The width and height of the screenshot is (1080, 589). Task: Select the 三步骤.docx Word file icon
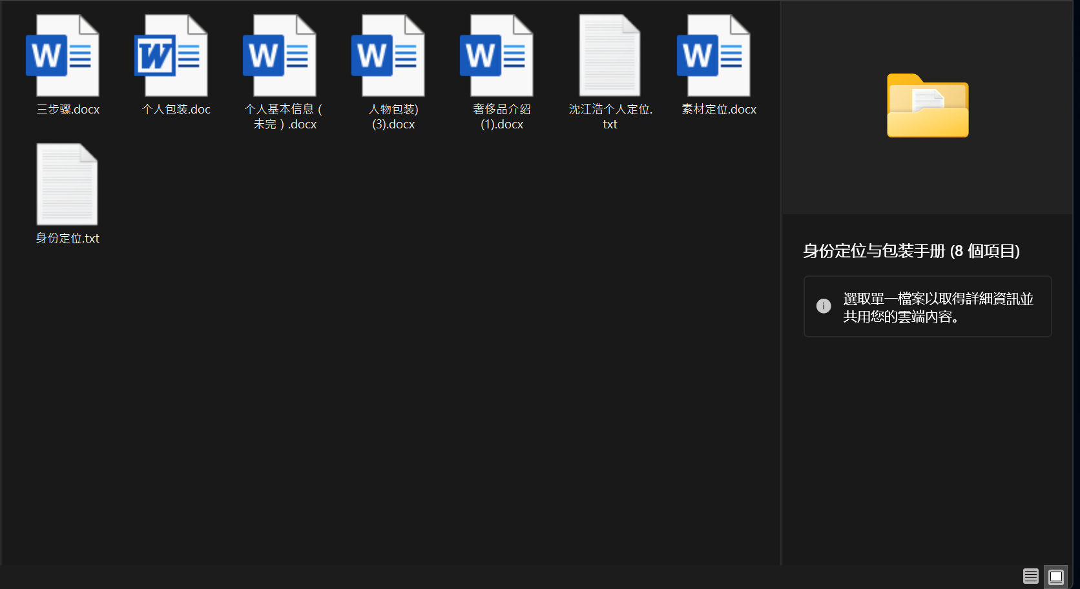point(63,56)
